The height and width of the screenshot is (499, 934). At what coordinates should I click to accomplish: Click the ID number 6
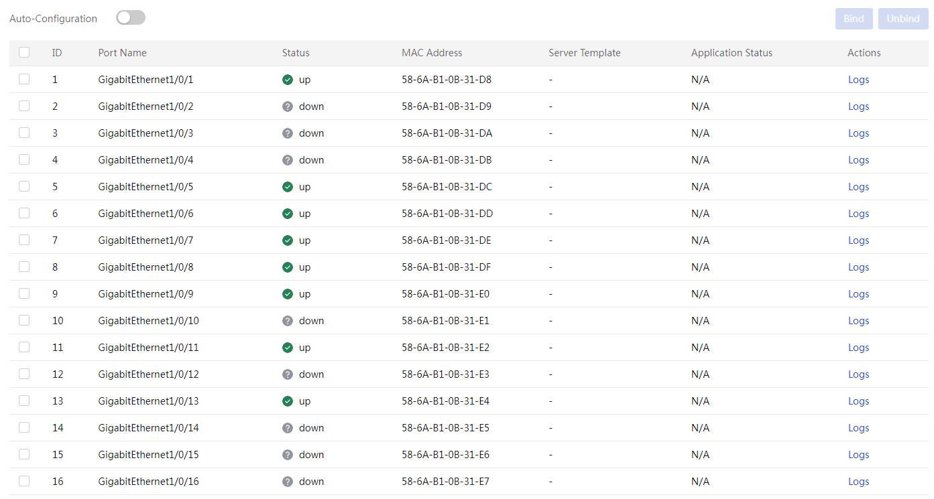[x=55, y=214]
